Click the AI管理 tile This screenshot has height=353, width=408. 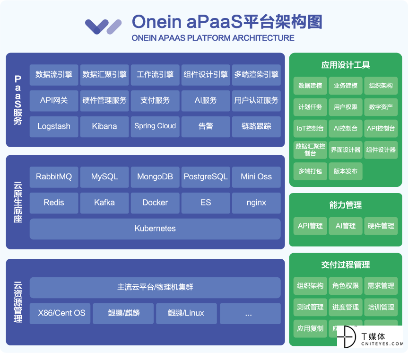pyautogui.click(x=346, y=226)
